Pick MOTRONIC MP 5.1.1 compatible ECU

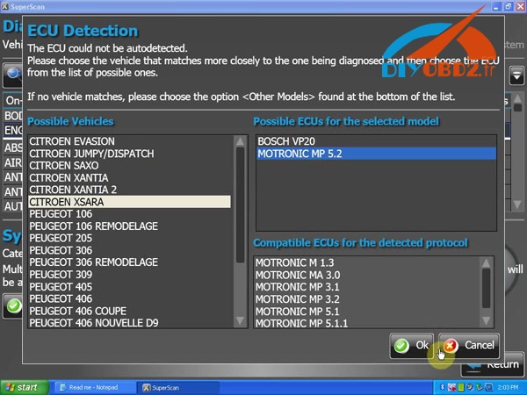click(367, 323)
